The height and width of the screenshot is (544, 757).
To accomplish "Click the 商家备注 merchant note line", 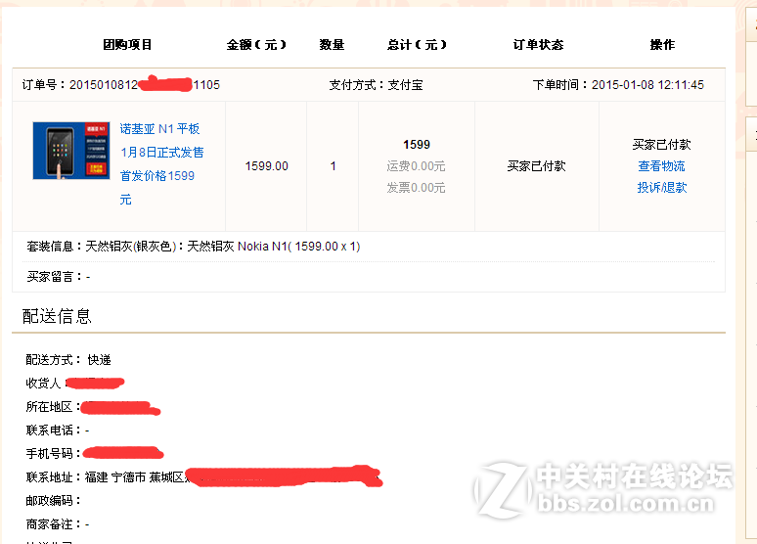I will 58,524.
